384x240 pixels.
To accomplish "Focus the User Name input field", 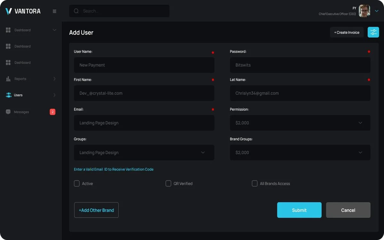I will point(144,65).
